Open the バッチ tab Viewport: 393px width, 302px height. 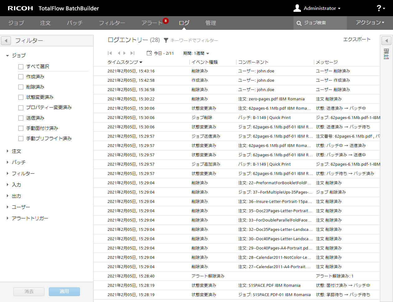point(75,23)
